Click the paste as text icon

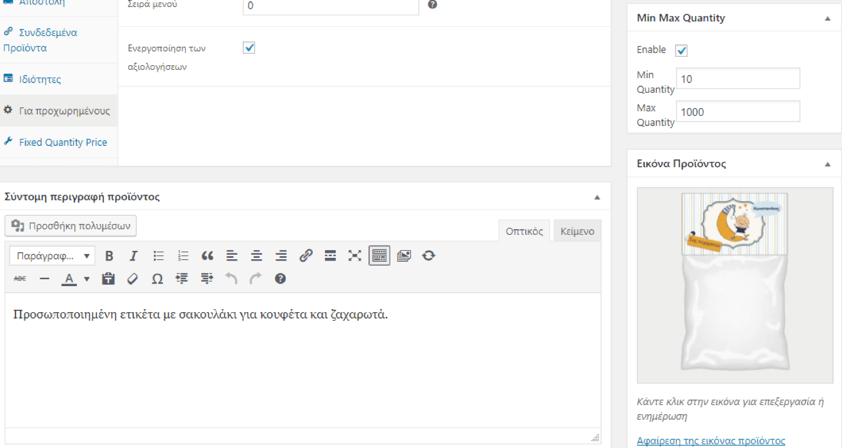pos(108,278)
